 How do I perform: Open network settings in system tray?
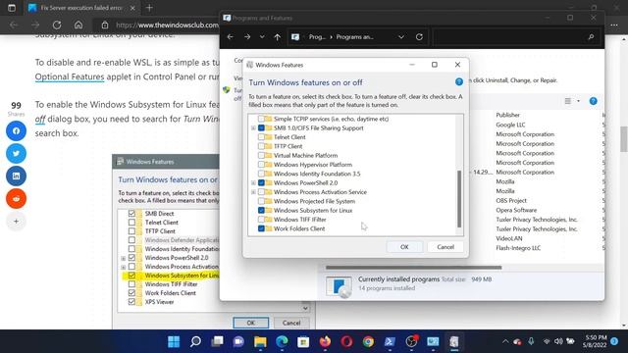click(x=547, y=341)
